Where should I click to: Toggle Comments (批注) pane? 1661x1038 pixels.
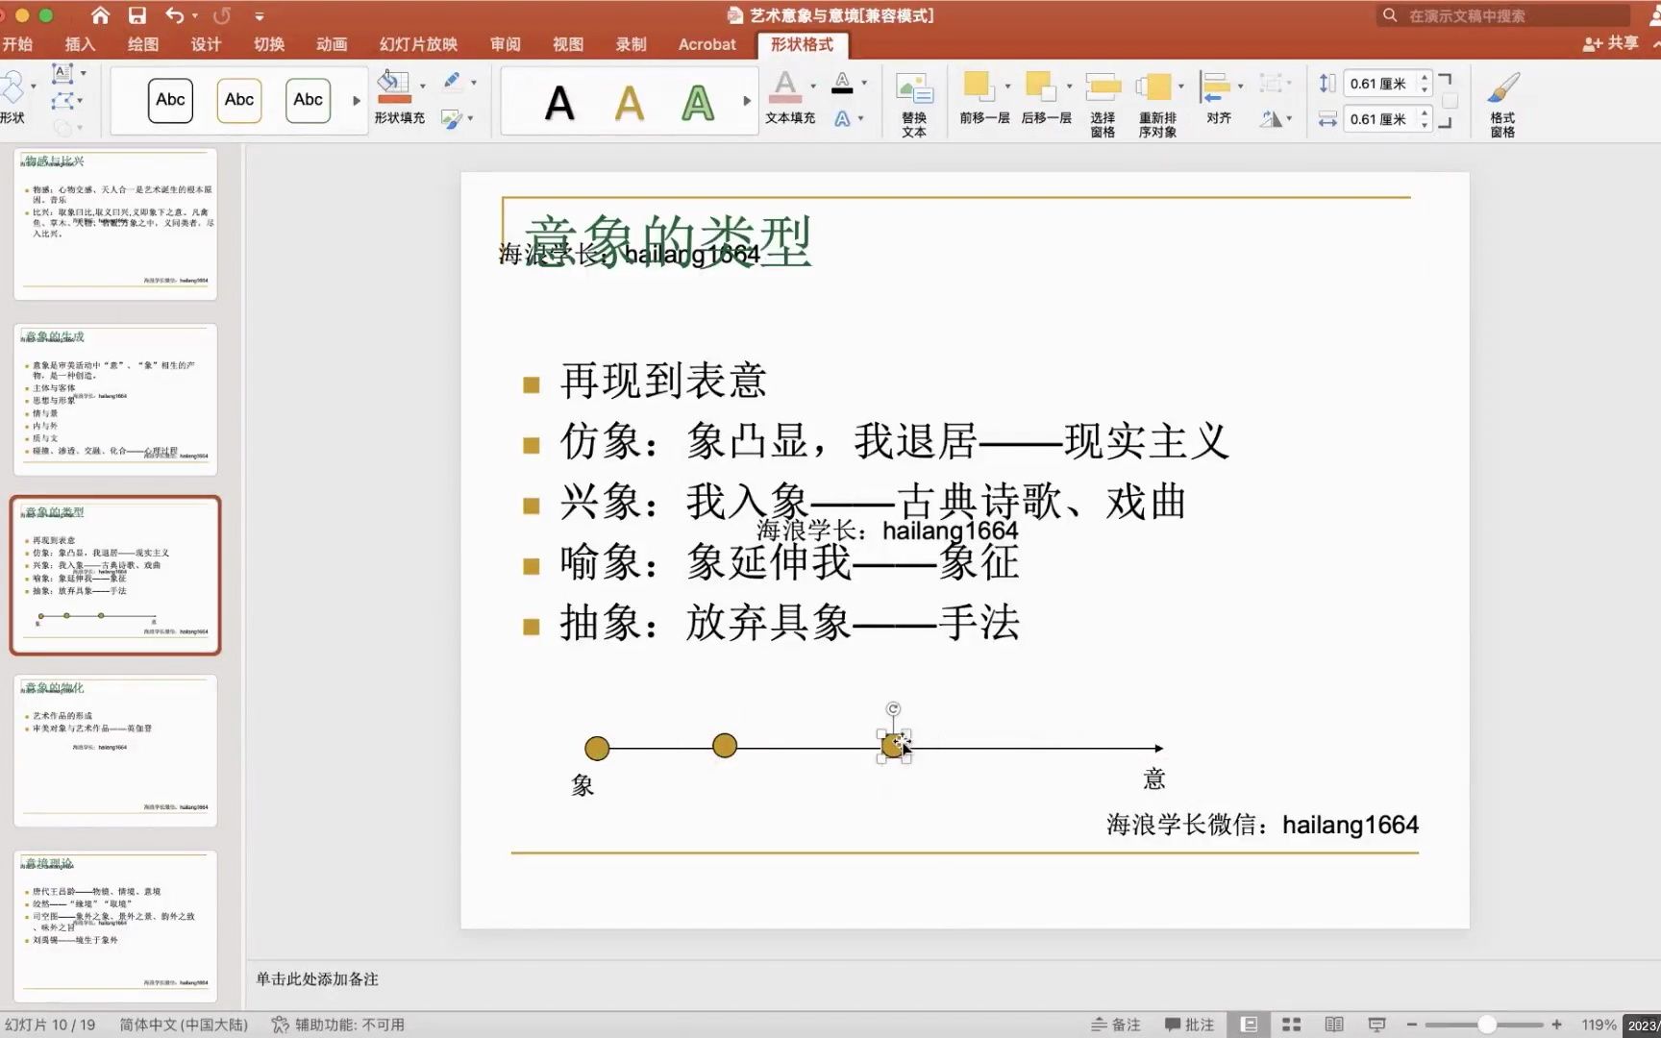(x=1189, y=1025)
